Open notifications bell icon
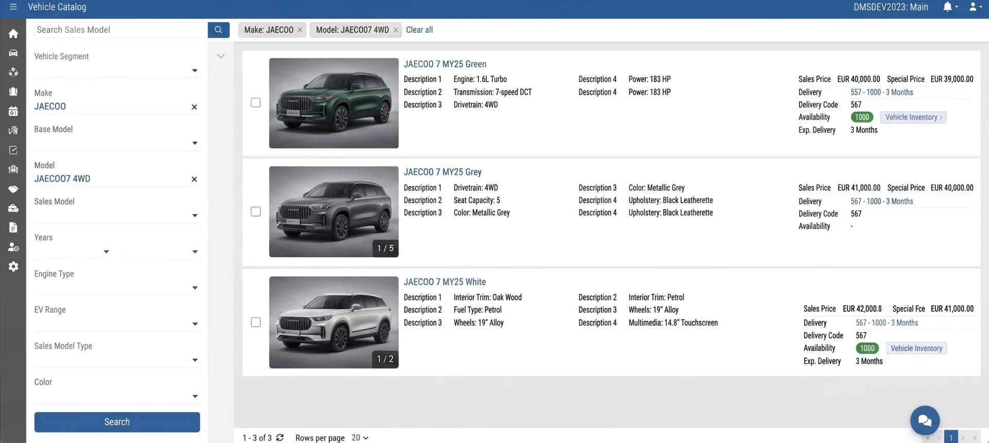 click(947, 7)
